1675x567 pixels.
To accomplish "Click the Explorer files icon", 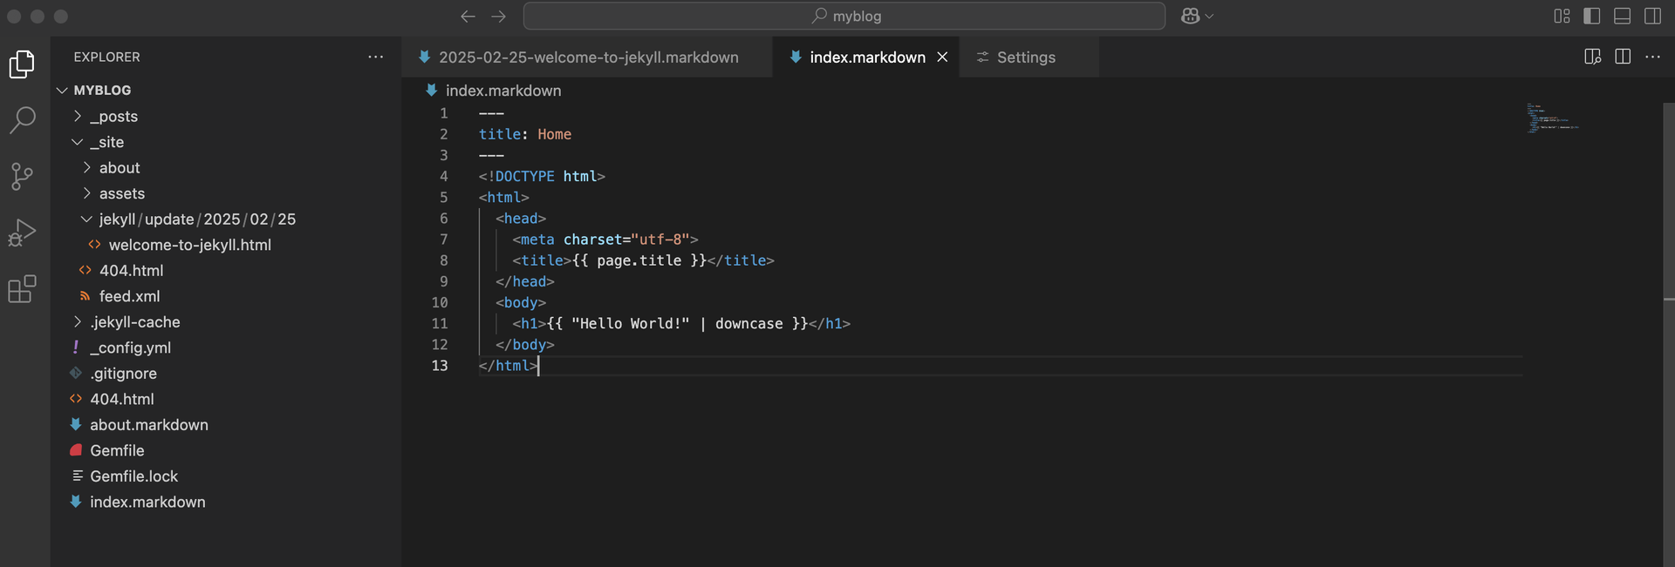I will pyautogui.click(x=23, y=64).
